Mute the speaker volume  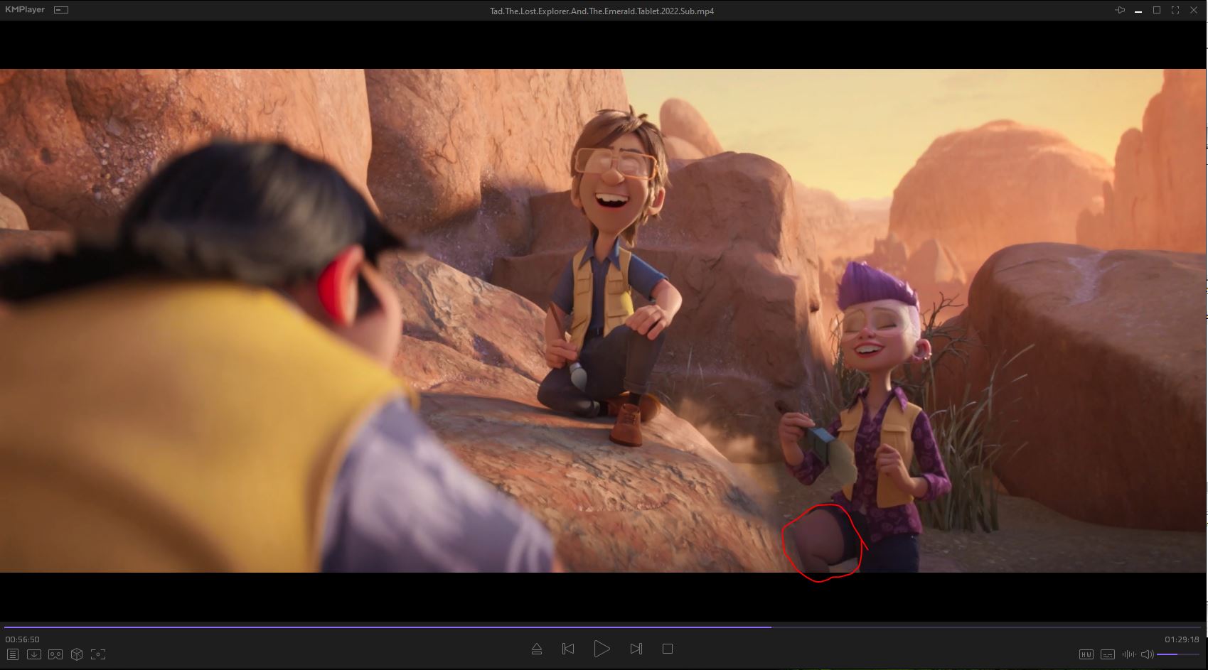click(x=1146, y=654)
